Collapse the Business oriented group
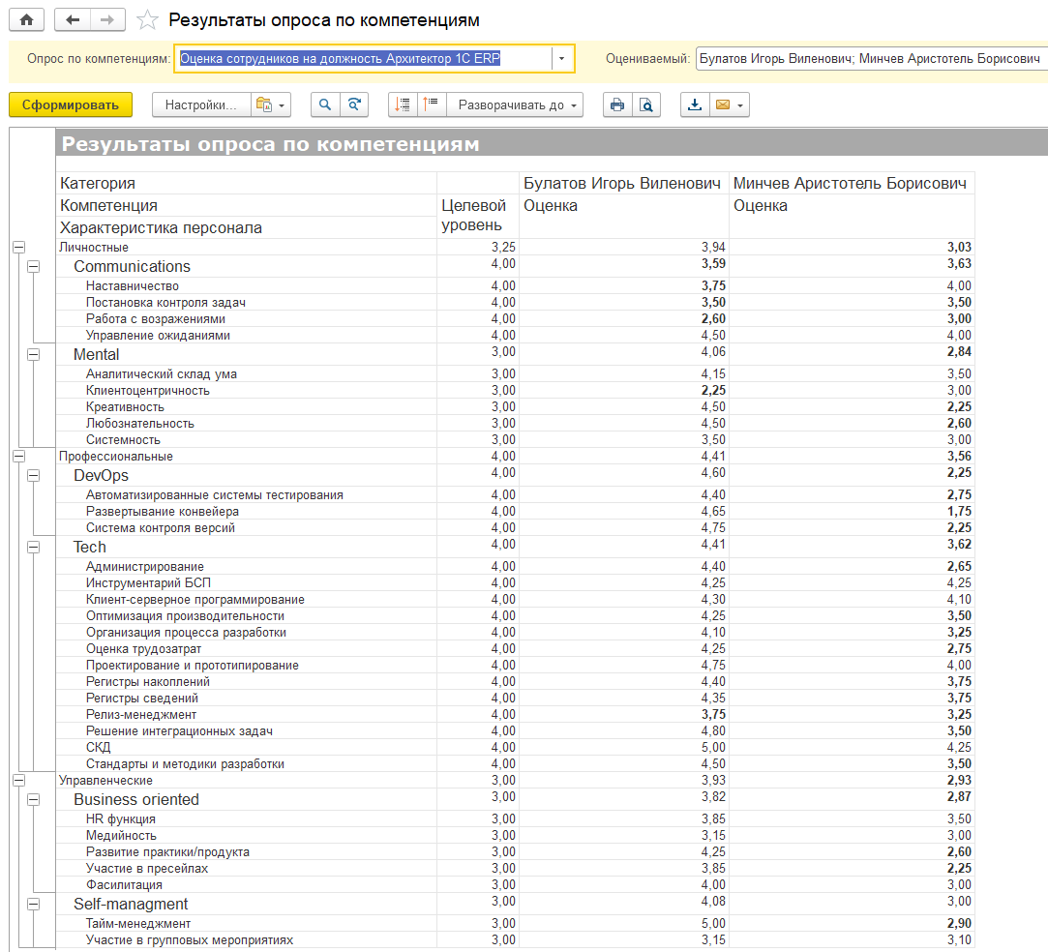The width and height of the screenshot is (1048, 952). click(x=34, y=800)
